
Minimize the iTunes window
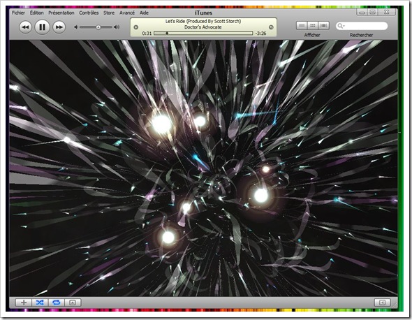click(362, 12)
